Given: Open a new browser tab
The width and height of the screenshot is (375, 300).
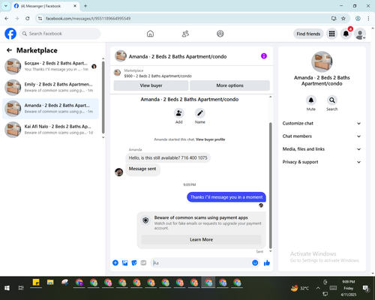Looking at the screenshot, I should click(85, 6).
